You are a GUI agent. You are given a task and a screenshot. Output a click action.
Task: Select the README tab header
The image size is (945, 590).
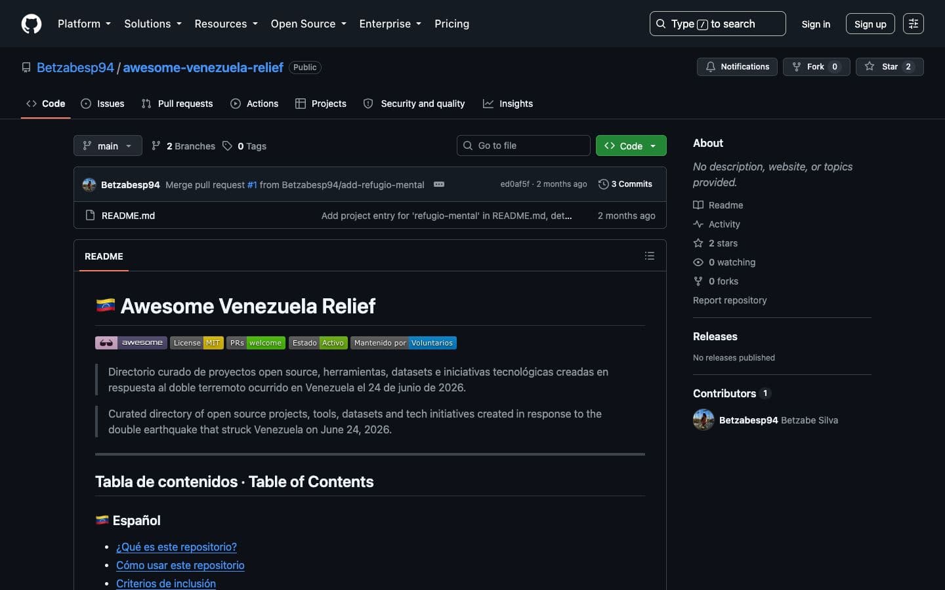point(104,256)
